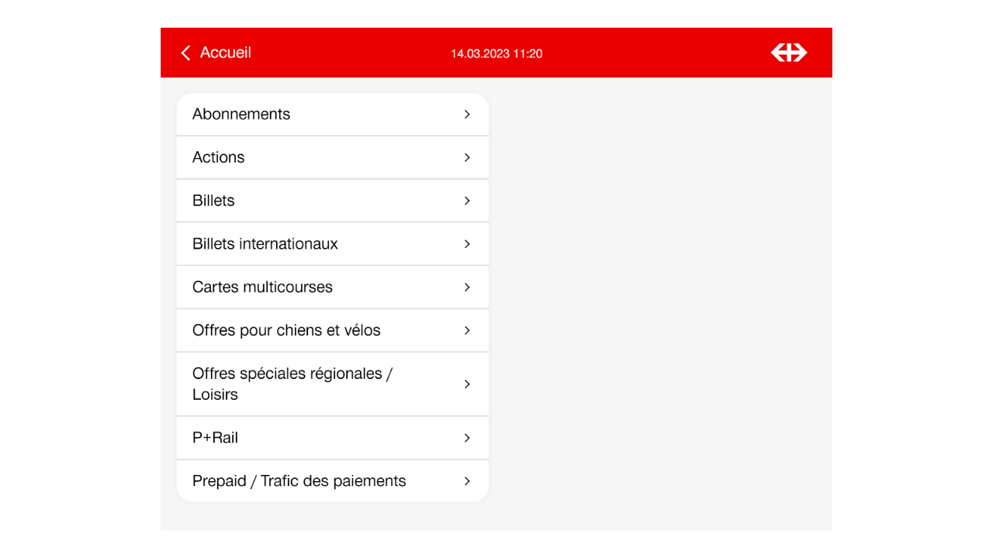
Task: Open the Billets category
Action: 213,201
